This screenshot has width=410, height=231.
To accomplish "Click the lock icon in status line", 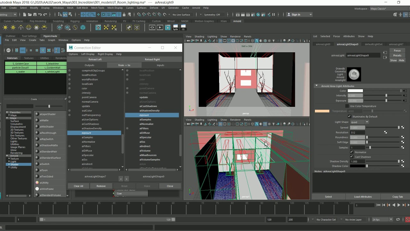I will [x=124, y=14].
